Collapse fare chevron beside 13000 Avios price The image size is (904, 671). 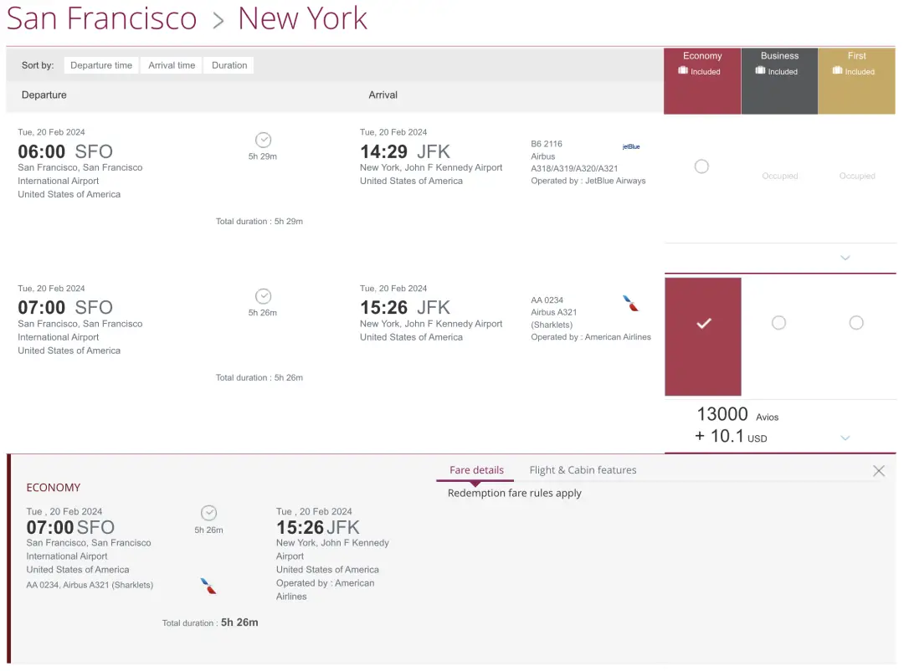tap(845, 438)
